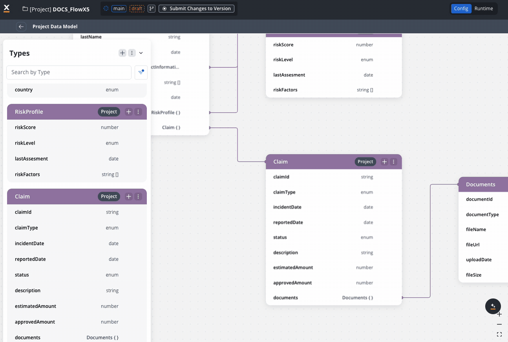The image size is (508, 342).
Task: Select riskScore row in Types panel
Action: [x=77, y=128]
